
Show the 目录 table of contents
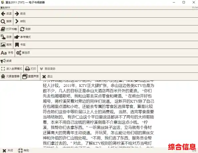6,37
